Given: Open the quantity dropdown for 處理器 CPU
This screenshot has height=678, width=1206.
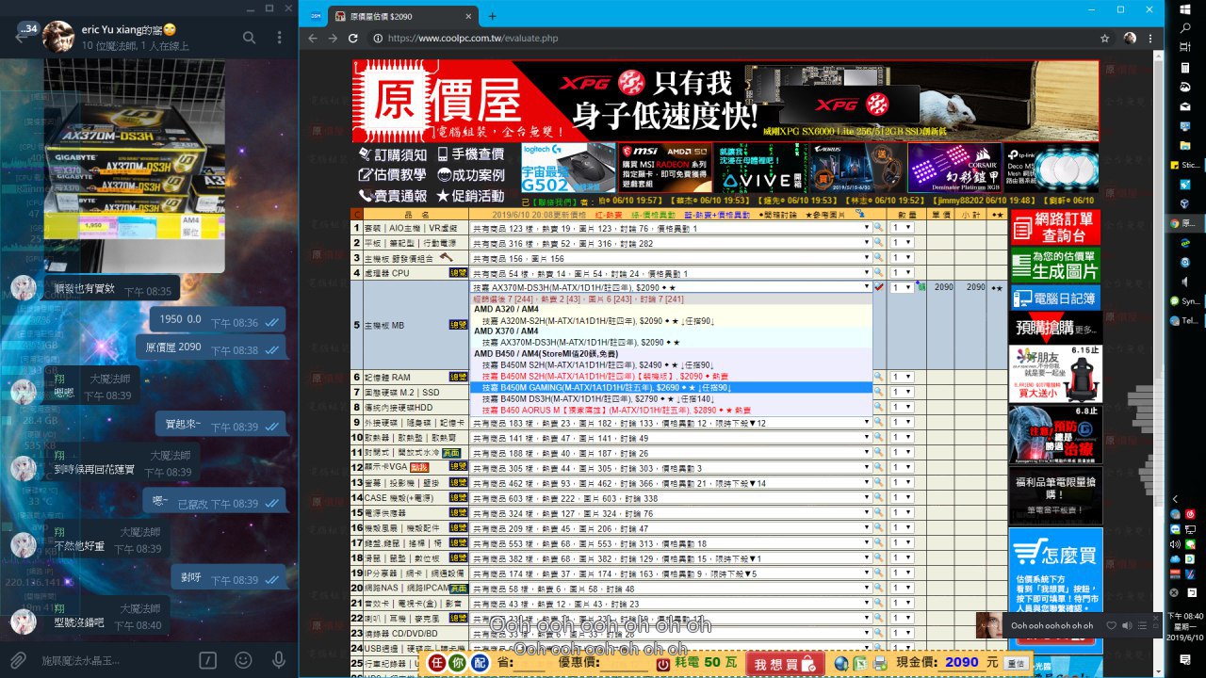Looking at the screenshot, I should point(903,273).
